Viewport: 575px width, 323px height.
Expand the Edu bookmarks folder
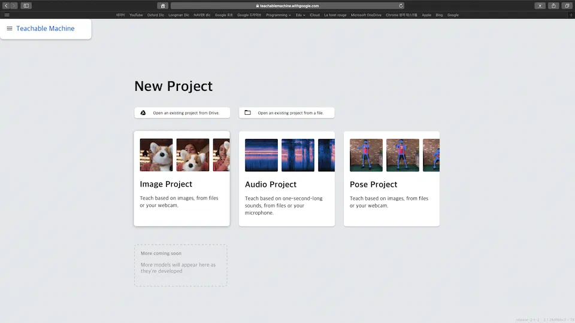click(x=300, y=15)
